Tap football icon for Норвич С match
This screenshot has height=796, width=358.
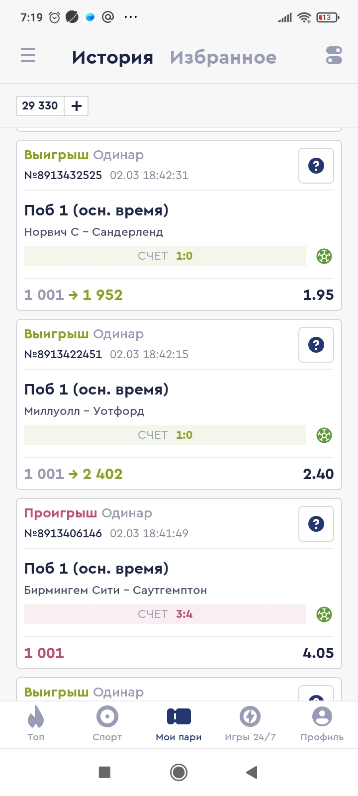[x=324, y=256]
